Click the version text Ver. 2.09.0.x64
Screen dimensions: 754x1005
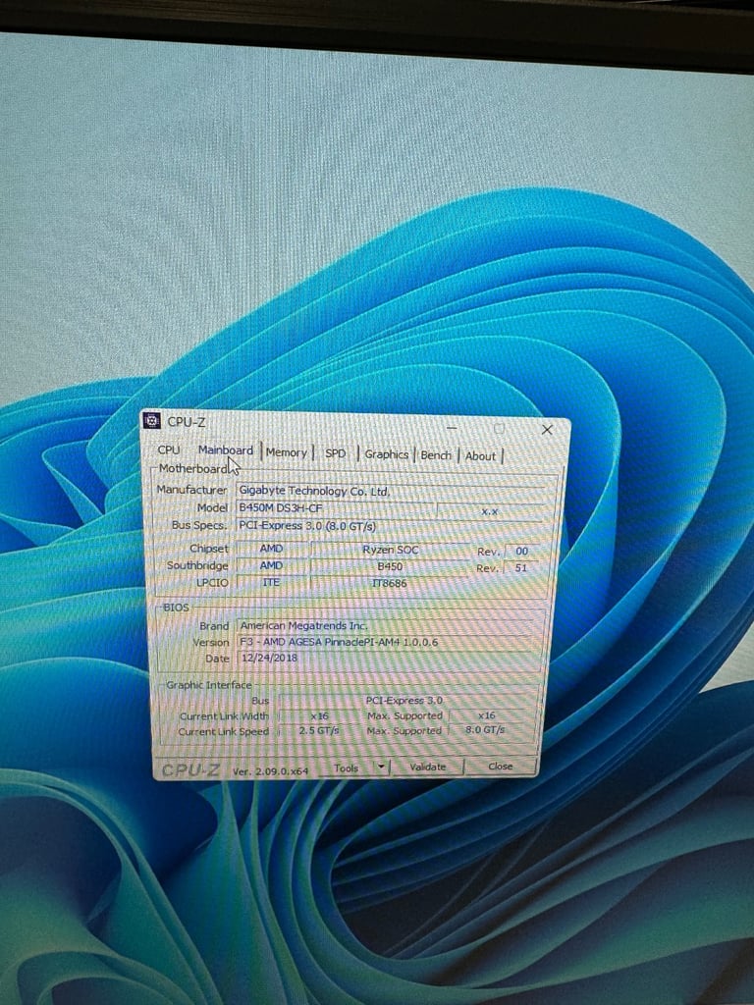[271, 771]
